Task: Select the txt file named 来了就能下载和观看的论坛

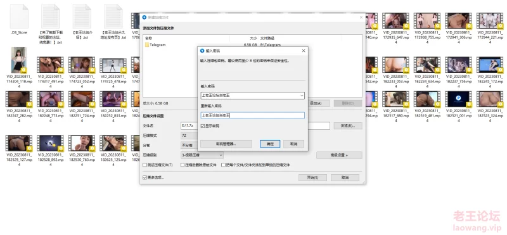Action: 51,16
